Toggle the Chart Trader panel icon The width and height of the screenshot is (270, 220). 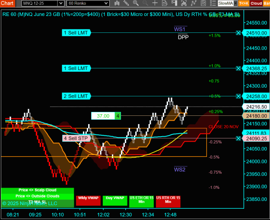coord(174,3)
